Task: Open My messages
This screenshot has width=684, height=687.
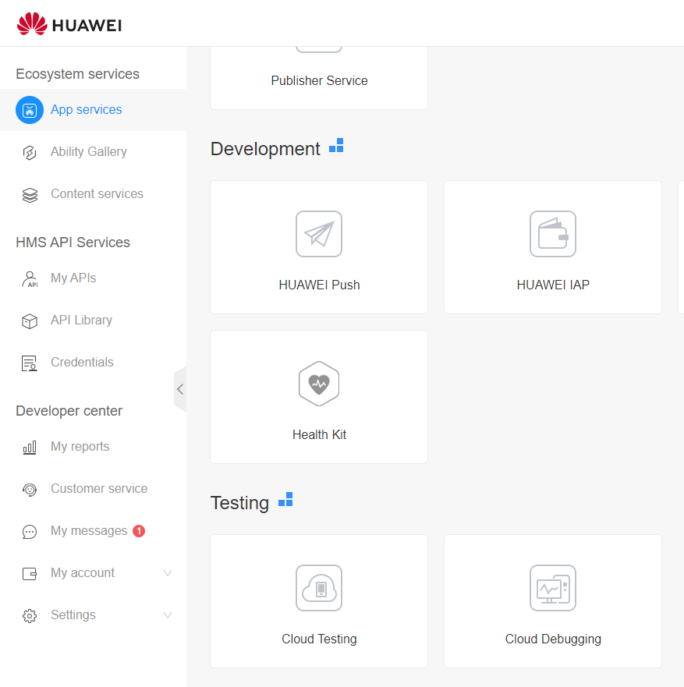Action: pyautogui.click(x=89, y=530)
